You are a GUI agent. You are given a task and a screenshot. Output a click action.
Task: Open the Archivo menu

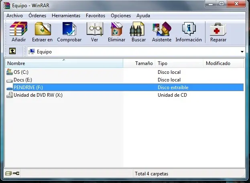tap(15, 16)
